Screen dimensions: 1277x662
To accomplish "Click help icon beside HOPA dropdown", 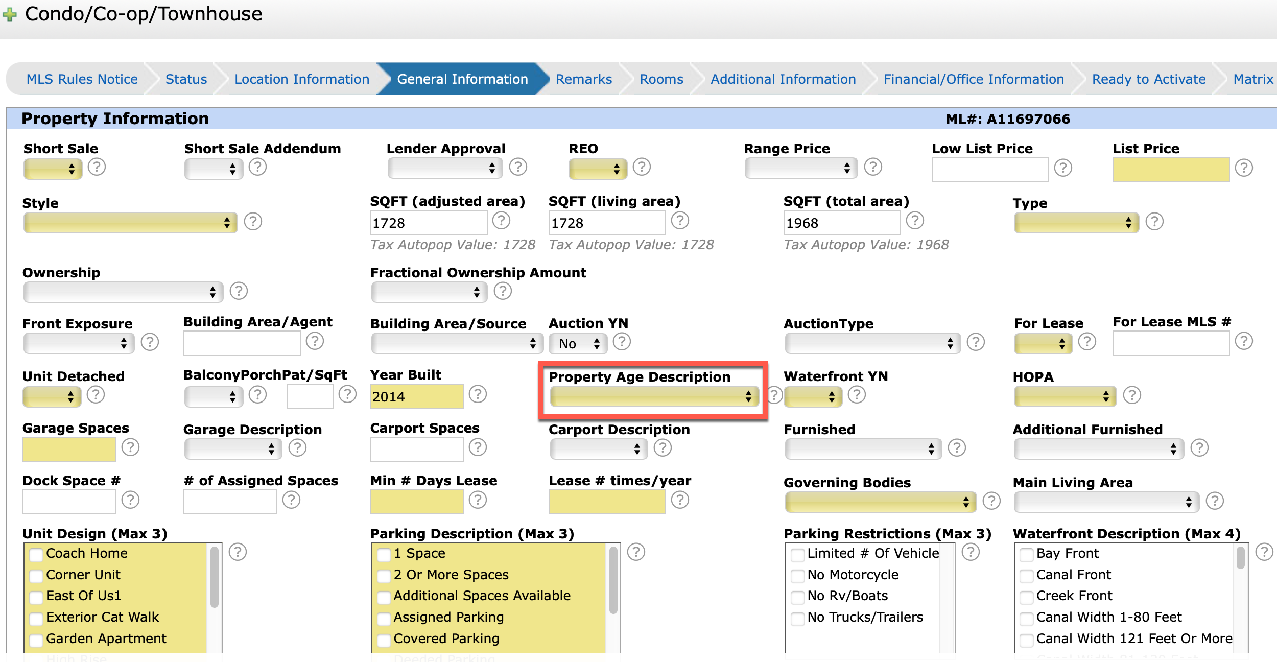I will click(x=1132, y=395).
